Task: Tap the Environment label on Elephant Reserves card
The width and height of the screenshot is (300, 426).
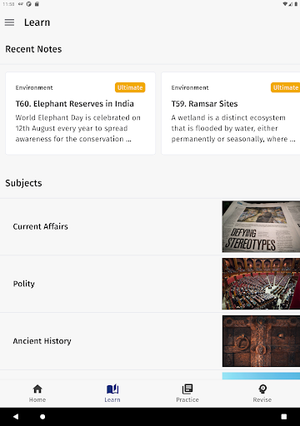Action: [34, 87]
